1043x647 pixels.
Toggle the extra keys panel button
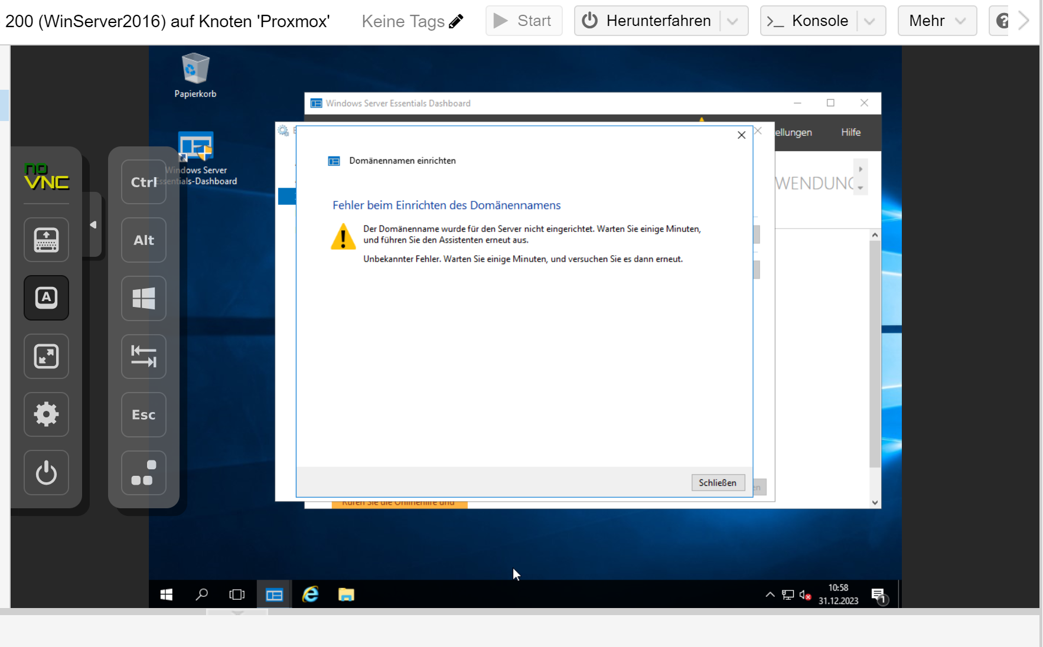[x=46, y=298]
